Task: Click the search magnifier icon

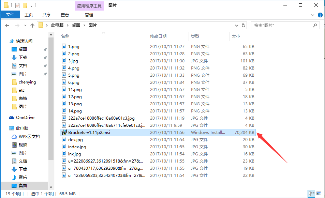Action: click(315, 25)
